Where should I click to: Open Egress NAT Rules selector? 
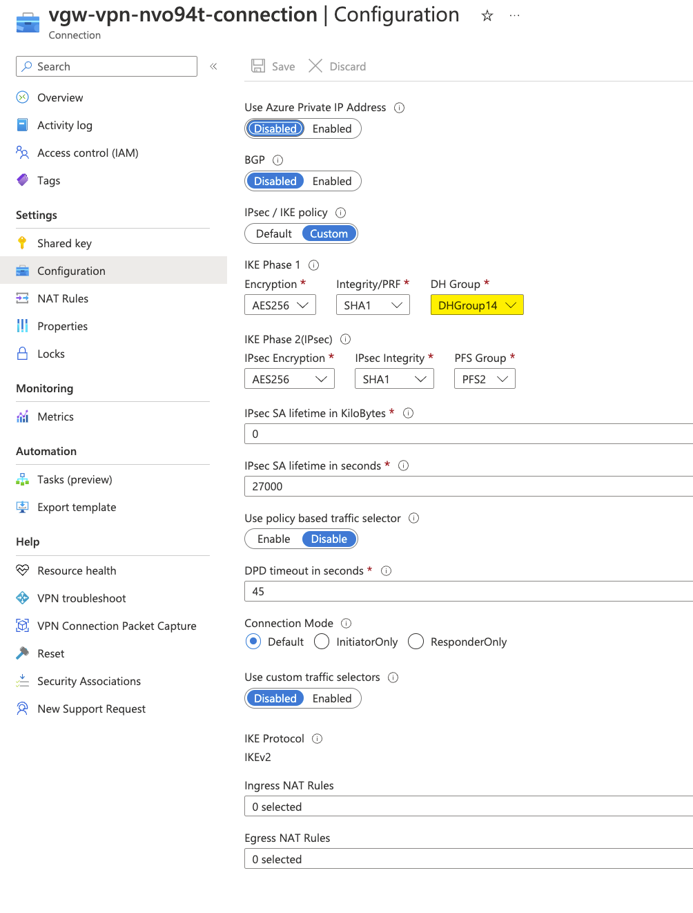click(469, 858)
